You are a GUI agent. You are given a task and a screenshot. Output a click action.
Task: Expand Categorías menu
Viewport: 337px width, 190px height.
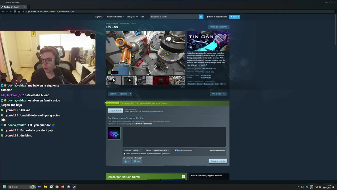pos(132,17)
